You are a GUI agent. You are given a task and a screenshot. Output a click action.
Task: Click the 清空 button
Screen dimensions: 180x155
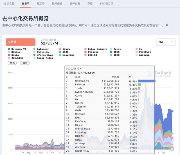point(25,63)
